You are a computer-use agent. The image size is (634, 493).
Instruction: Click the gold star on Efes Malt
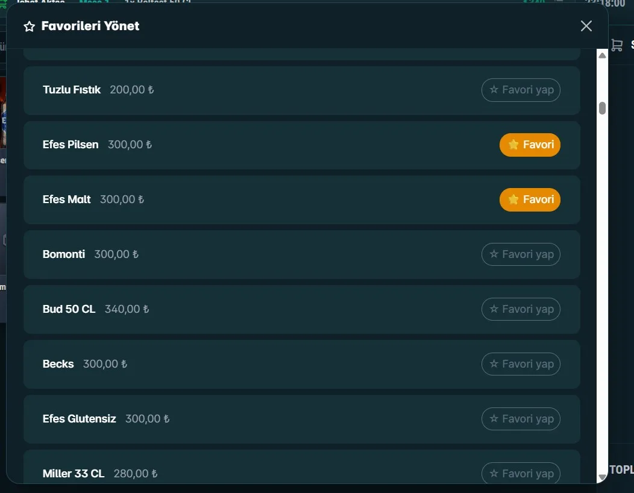[513, 199]
